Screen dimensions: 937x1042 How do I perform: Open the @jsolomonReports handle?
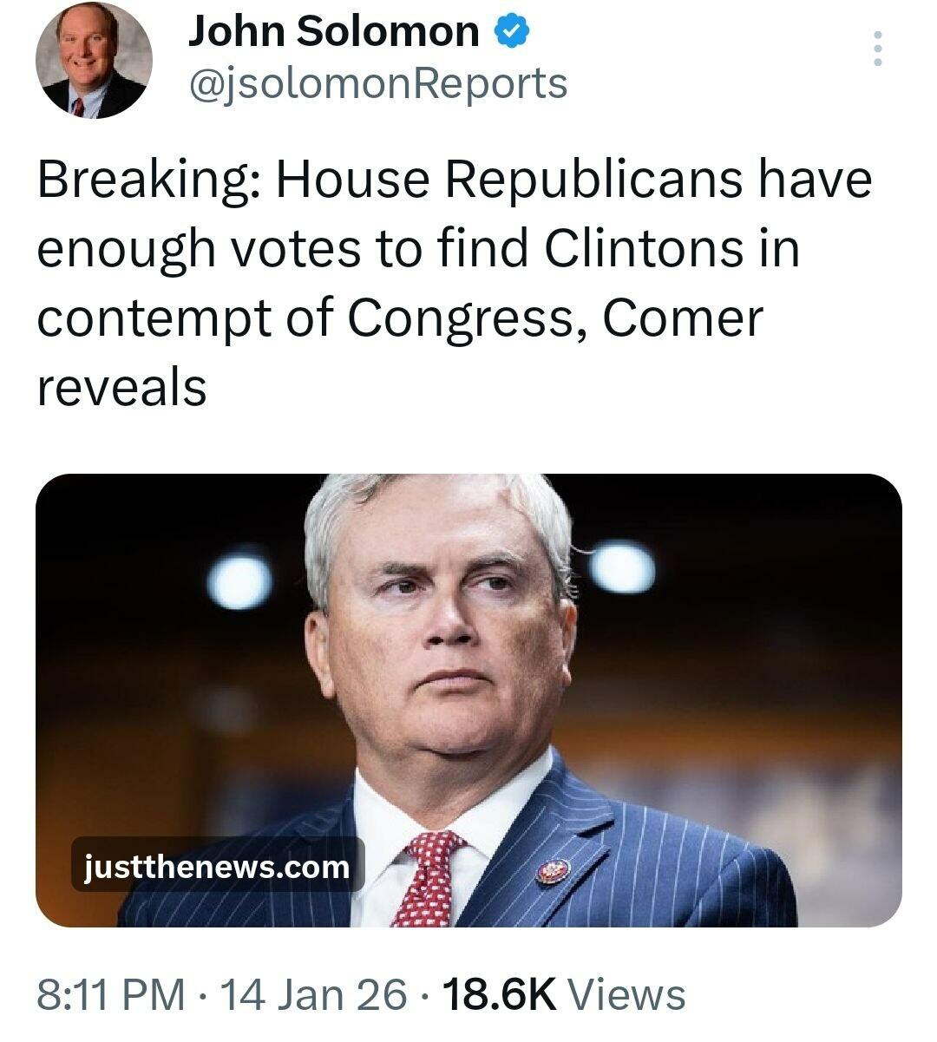point(377,83)
